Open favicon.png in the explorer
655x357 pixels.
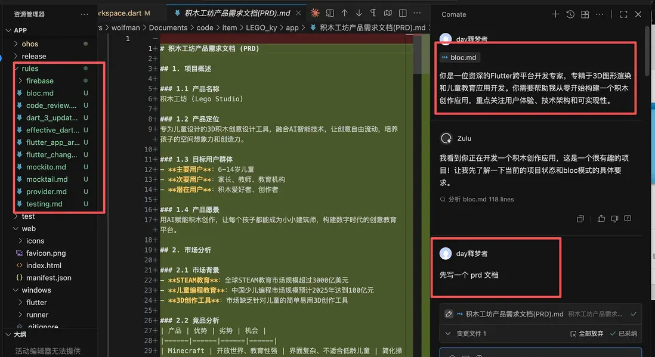tap(45, 253)
